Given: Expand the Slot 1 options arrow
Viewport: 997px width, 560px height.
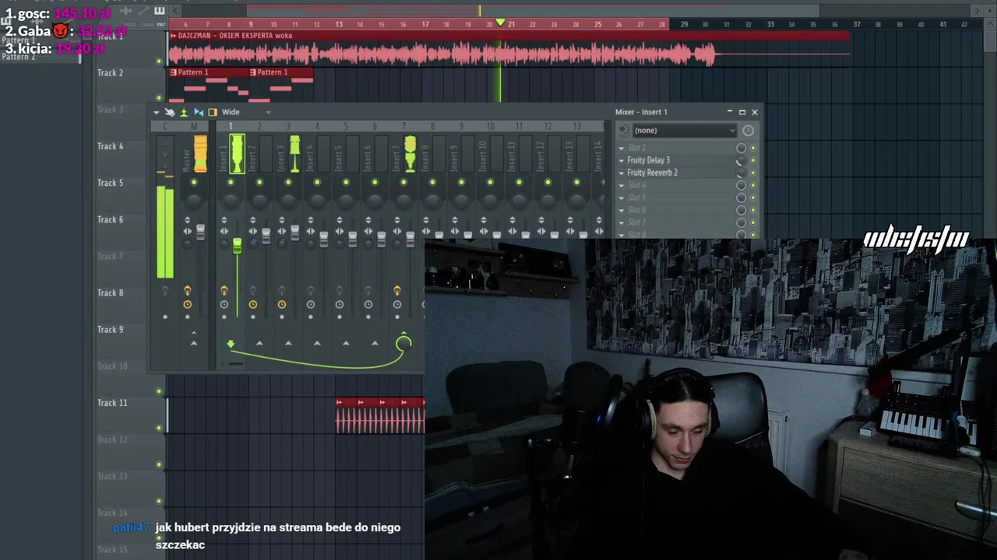Looking at the screenshot, I should click(x=622, y=148).
